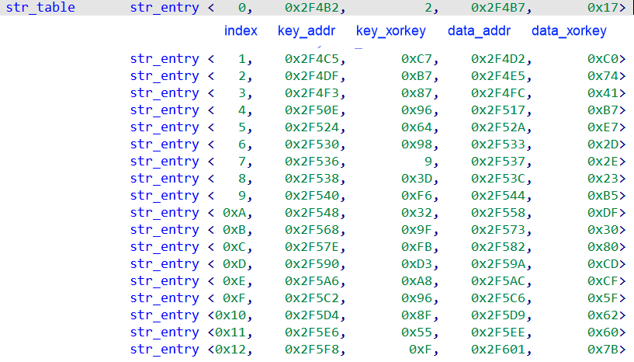This screenshot has height=362, width=634.
Task: Select key address 0x2F540
Action: tap(311, 195)
